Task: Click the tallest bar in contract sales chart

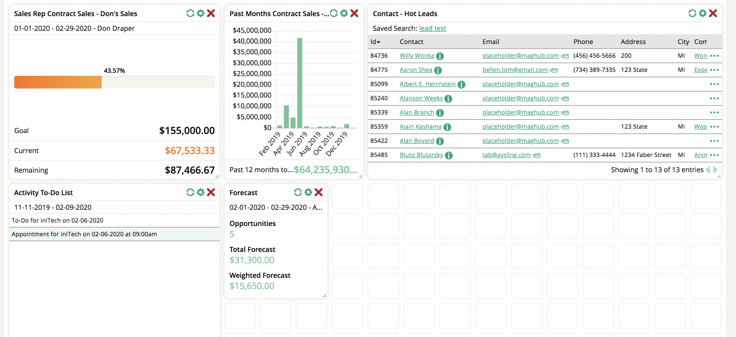Action: click(x=299, y=83)
